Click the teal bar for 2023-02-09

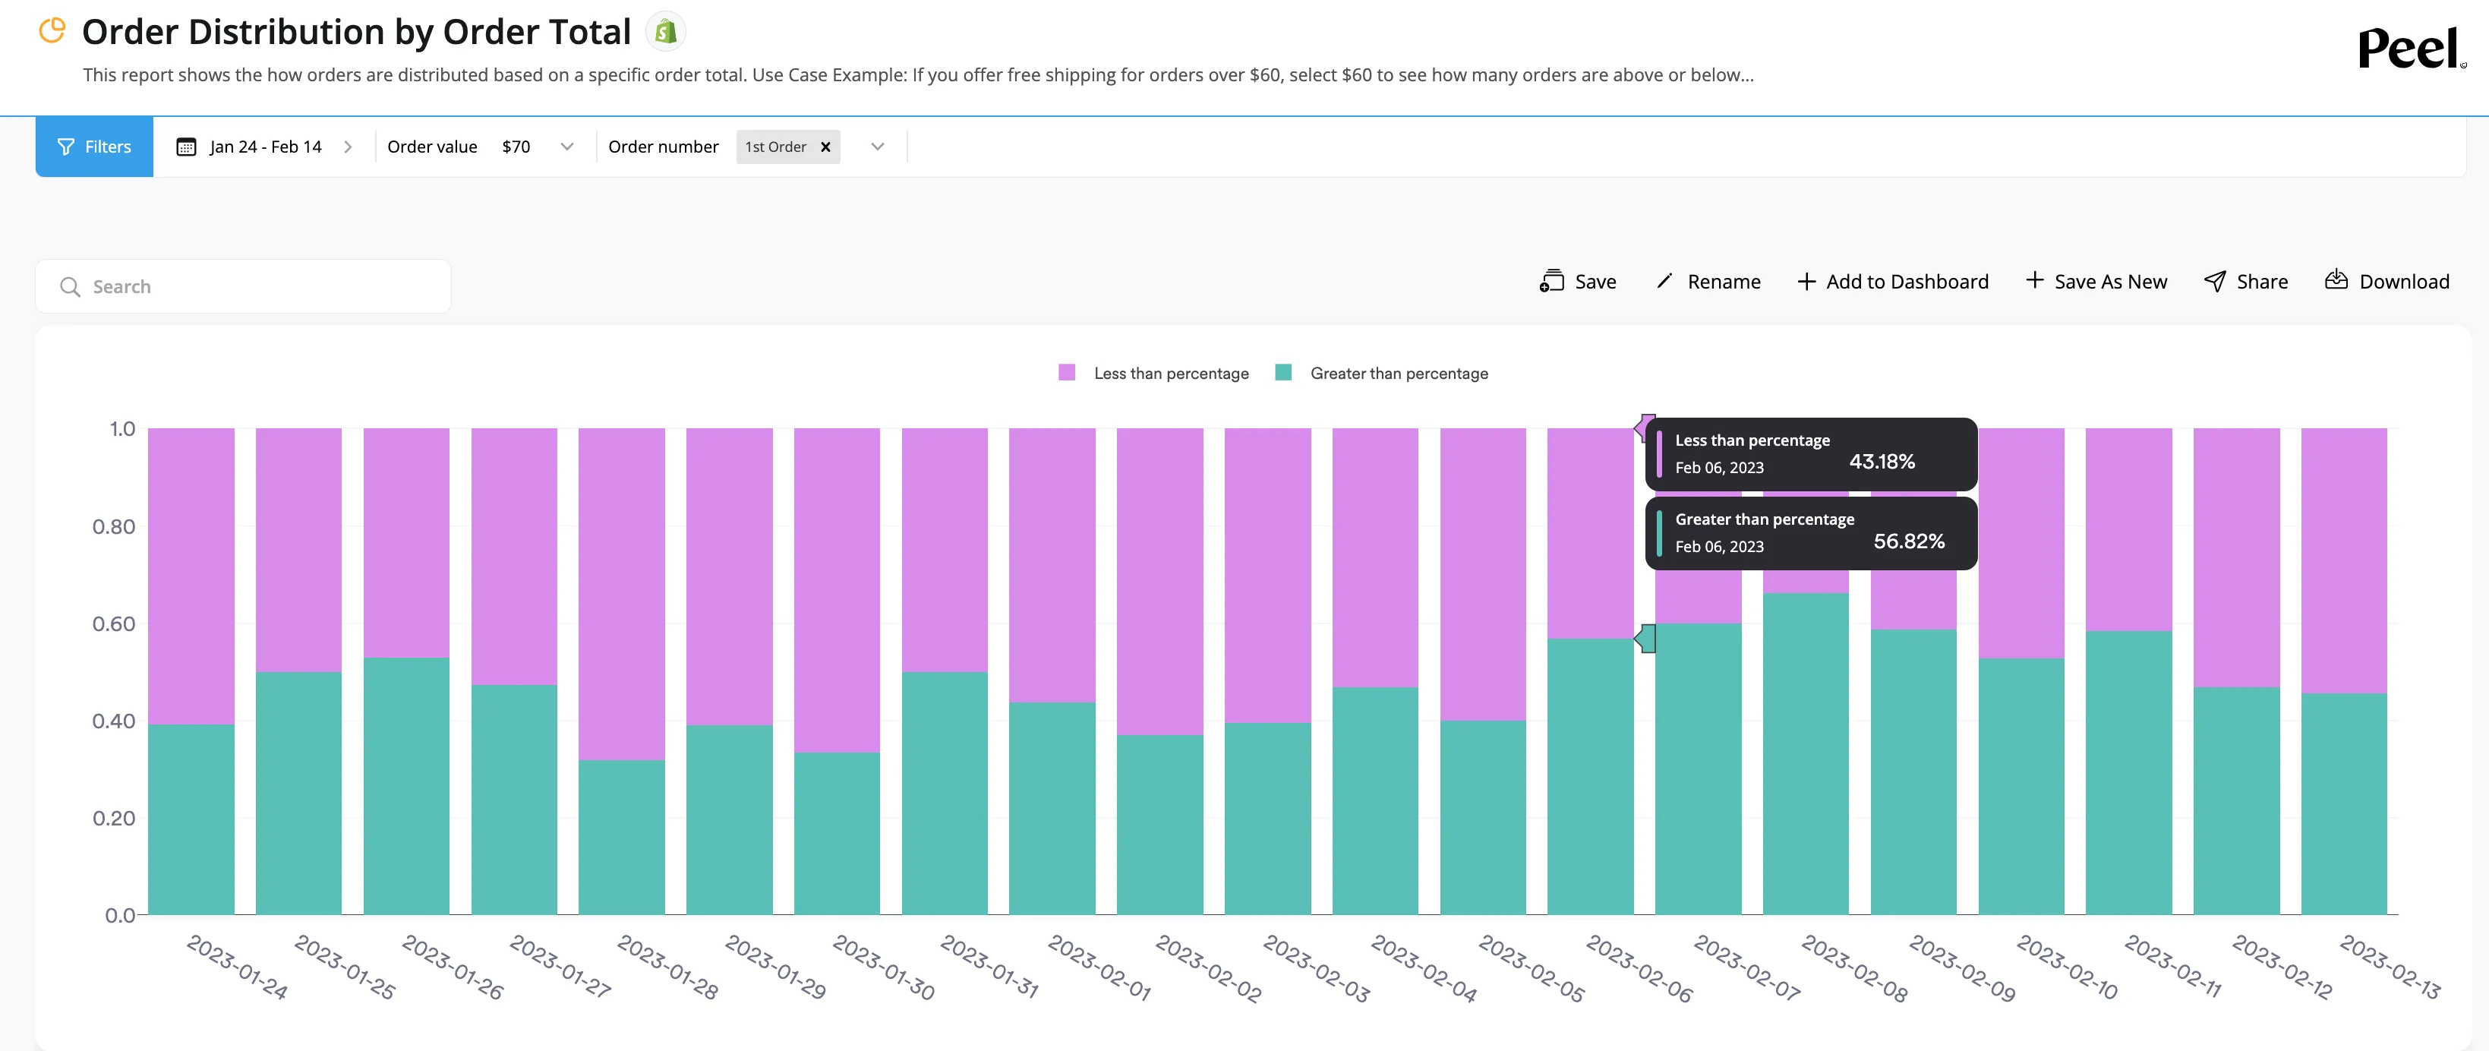[x=1914, y=773]
